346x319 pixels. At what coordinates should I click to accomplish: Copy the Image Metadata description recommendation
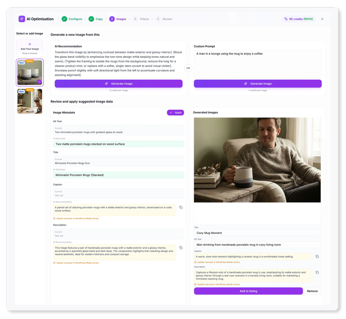coord(181,248)
